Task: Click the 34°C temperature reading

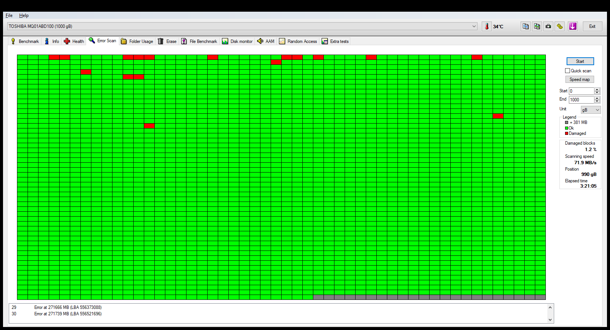Action: pos(498,27)
